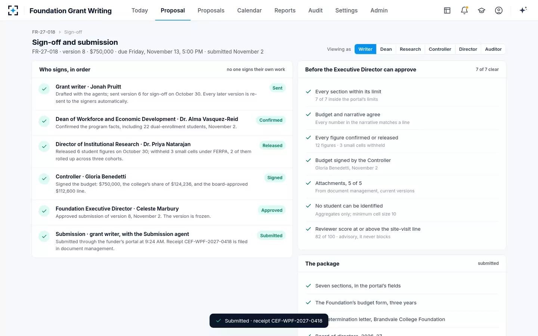Open the Audit tab
The height and width of the screenshot is (336, 538).
[315, 10]
